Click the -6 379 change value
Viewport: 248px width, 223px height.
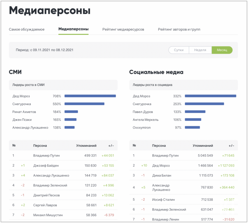pos(109,215)
